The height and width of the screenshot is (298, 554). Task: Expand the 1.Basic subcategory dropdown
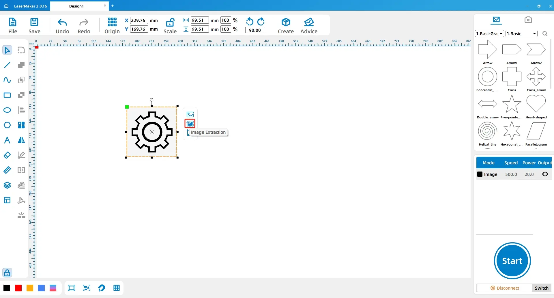coord(521,34)
